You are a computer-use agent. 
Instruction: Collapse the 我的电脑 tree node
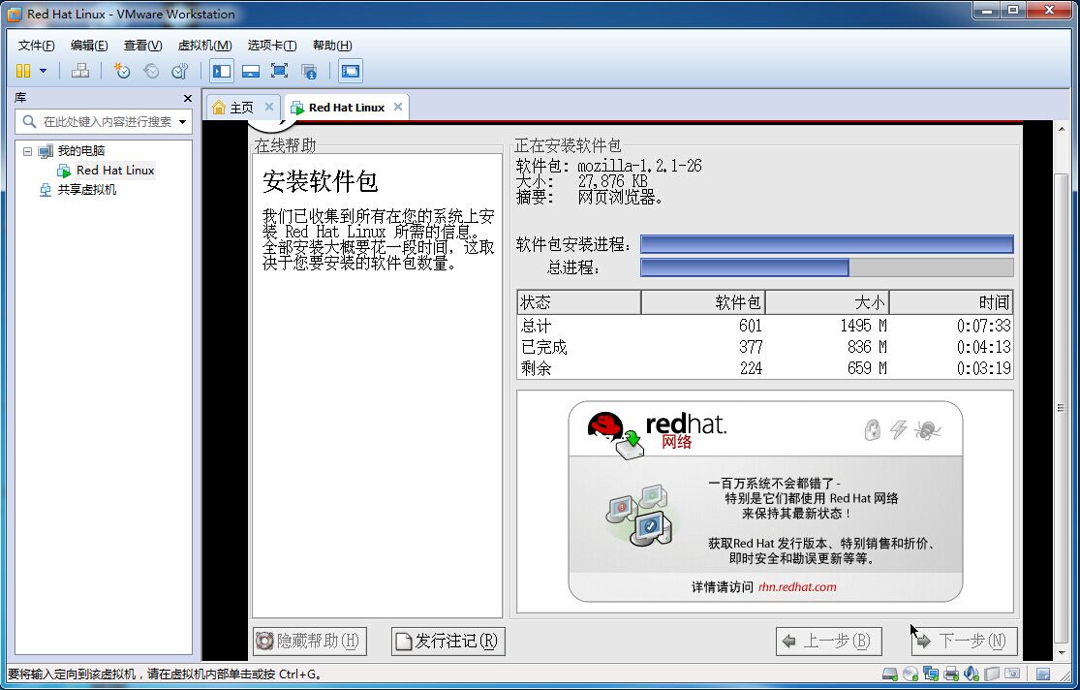(x=28, y=151)
